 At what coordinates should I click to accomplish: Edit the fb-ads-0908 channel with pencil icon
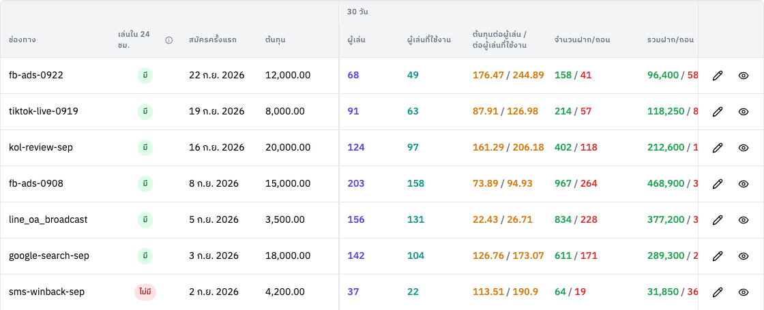717,184
